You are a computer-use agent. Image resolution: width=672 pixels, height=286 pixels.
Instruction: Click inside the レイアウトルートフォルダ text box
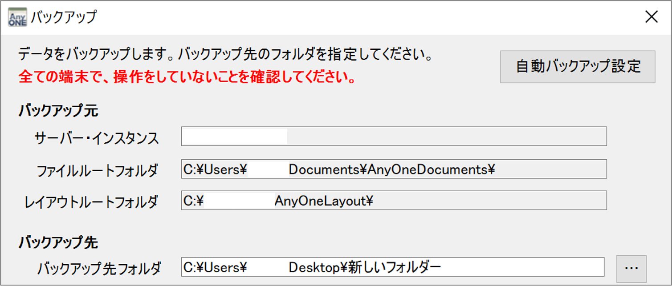click(394, 200)
